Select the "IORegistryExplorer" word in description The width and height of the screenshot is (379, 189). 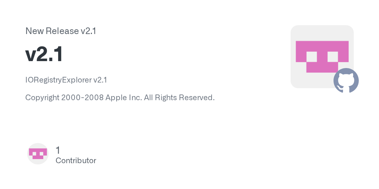click(58, 80)
